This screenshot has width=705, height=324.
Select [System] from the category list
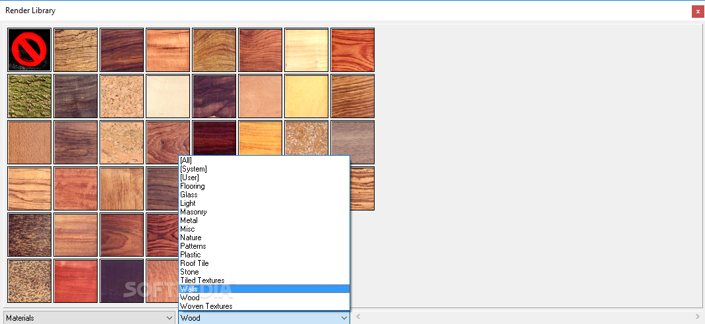(x=264, y=169)
